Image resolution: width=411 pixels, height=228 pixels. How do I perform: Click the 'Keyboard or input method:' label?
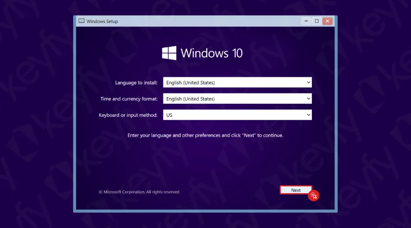128,115
